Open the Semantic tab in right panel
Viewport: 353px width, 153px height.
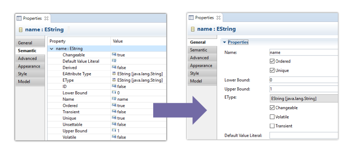tap(199, 50)
